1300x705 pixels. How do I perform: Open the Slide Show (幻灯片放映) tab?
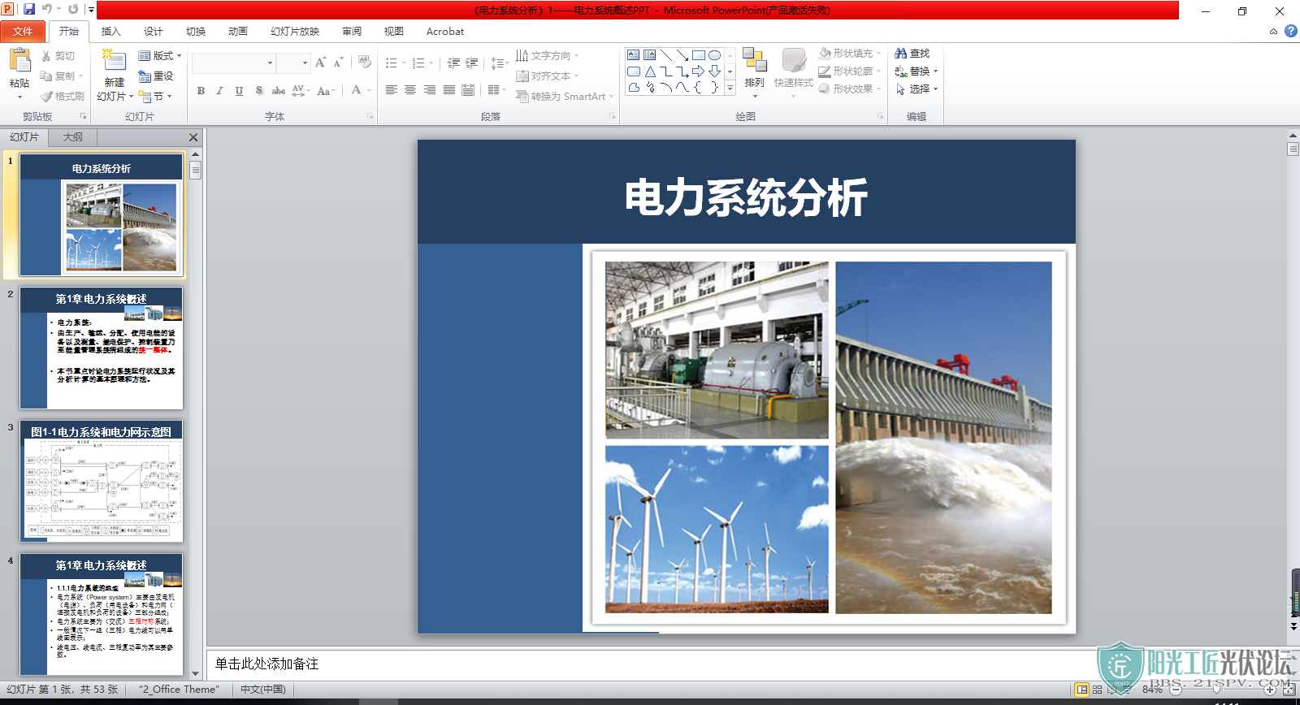[x=295, y=32]
